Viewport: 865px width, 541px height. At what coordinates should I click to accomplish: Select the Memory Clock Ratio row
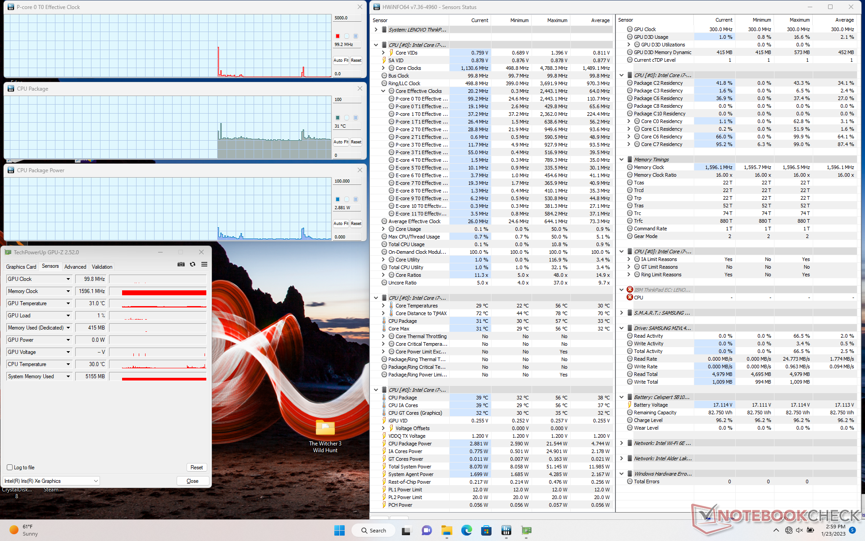[x=737, y=175]
